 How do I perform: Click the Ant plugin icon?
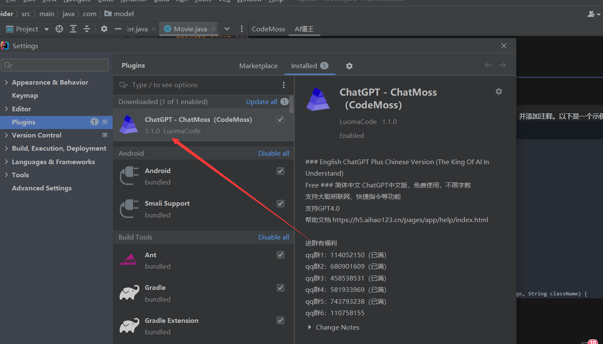129,260
